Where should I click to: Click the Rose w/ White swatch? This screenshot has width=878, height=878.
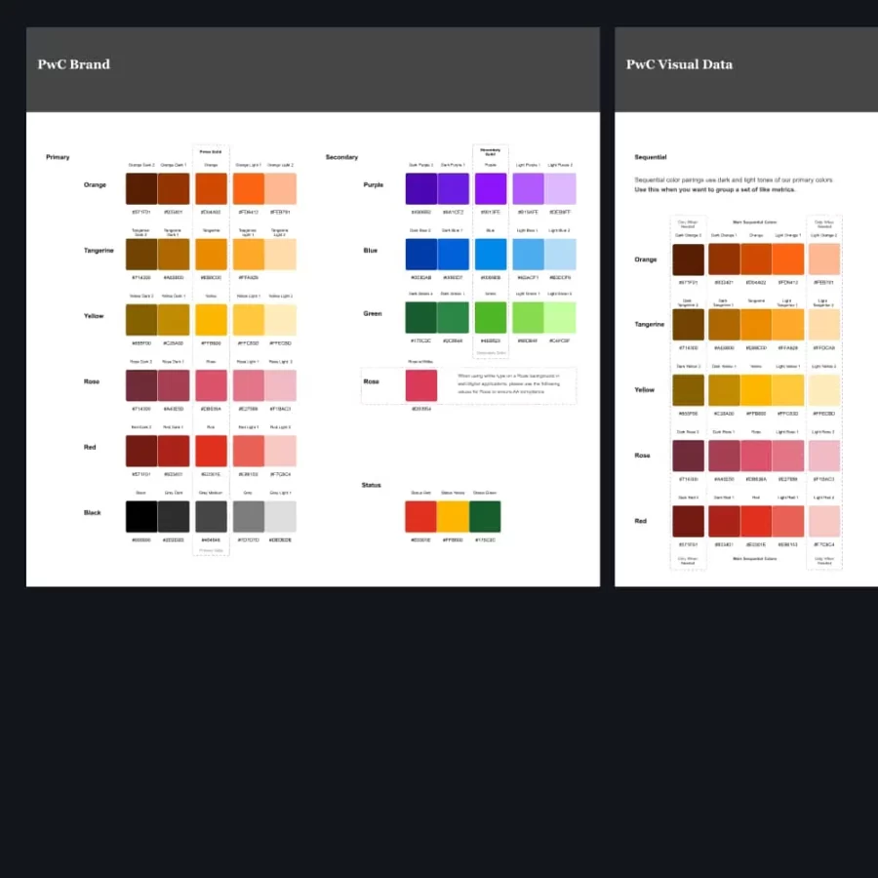(421, 385)
